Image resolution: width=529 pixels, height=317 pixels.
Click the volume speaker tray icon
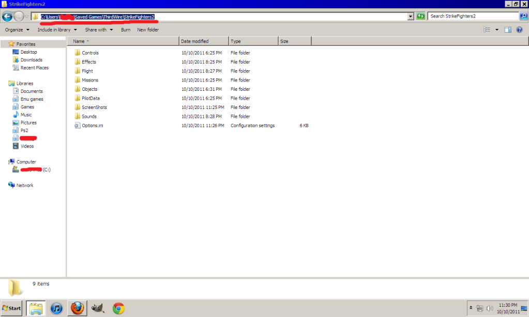point(490,308)
